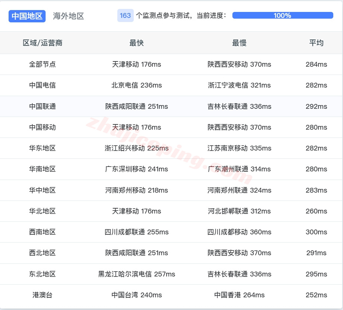This screenshot has height=310, width=343.
Task: Click the 最慢 column header
Action: [x=239, y=43]
